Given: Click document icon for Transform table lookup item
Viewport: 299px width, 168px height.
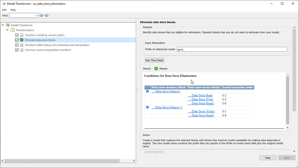Looking at the screenshot, I should click(x=21, y=45).
